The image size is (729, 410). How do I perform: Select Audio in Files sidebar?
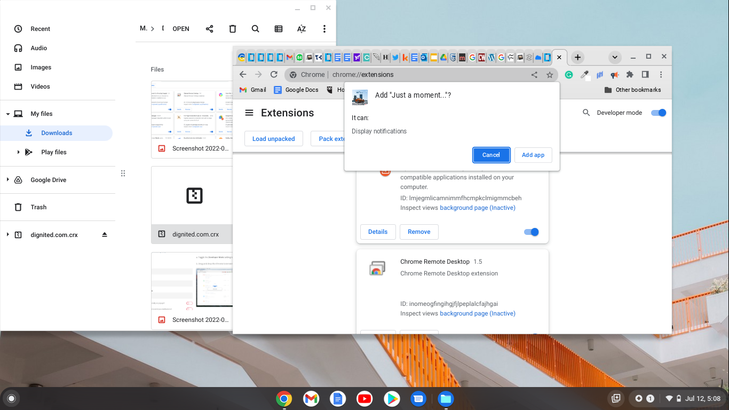39,48
